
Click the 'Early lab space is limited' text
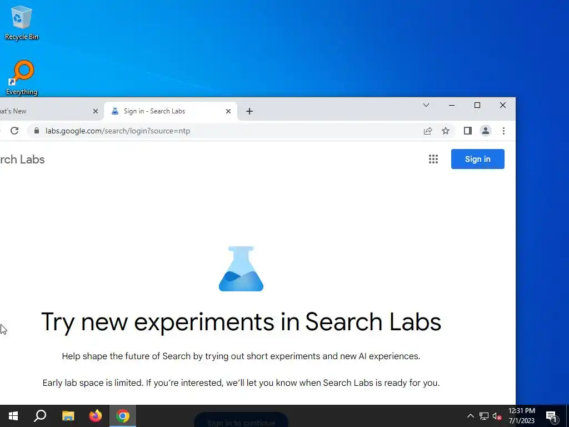click(241, 383)
